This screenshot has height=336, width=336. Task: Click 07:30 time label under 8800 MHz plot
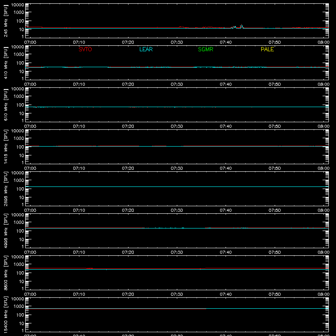[x=177, y=294]
